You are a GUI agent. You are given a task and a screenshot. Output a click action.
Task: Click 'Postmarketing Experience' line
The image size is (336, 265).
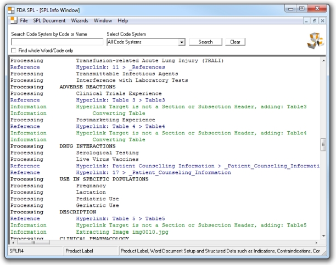(115, 120)
